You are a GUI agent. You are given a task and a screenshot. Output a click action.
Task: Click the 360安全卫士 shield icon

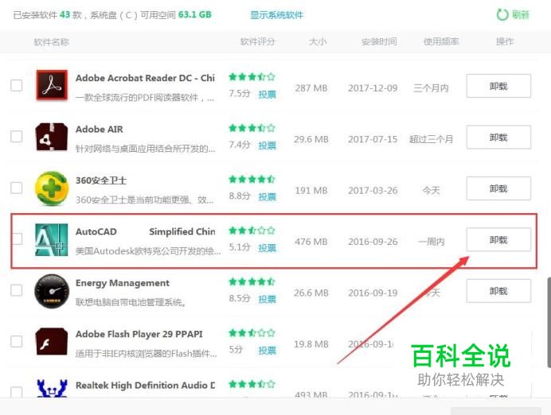[52, 188]
